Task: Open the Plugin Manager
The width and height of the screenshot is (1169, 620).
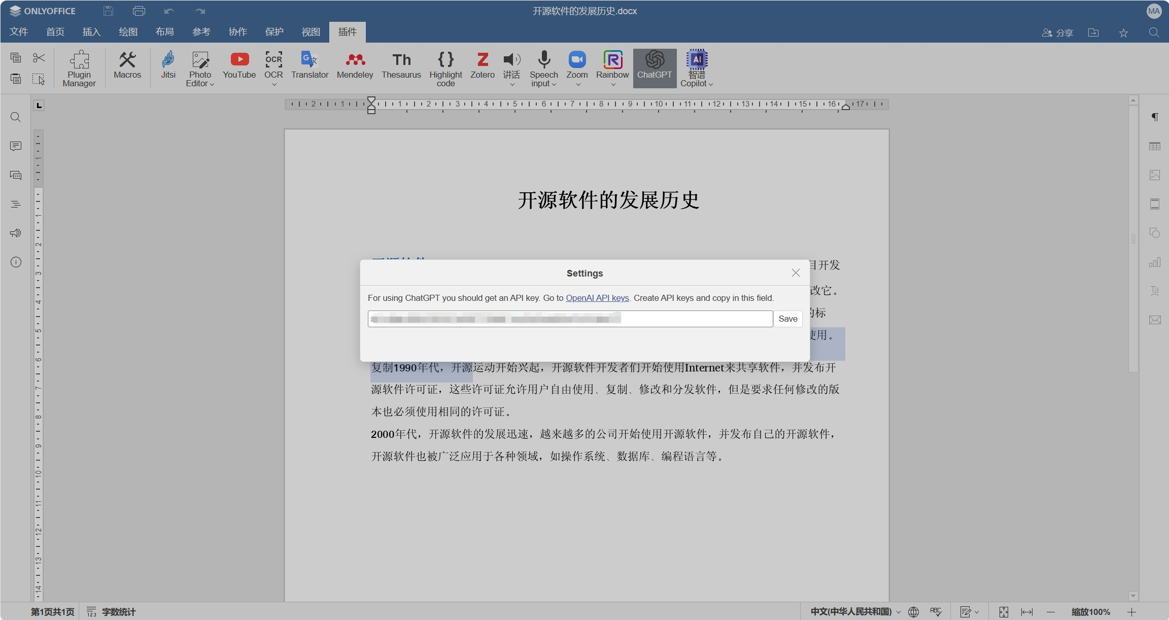Action: 79,68
